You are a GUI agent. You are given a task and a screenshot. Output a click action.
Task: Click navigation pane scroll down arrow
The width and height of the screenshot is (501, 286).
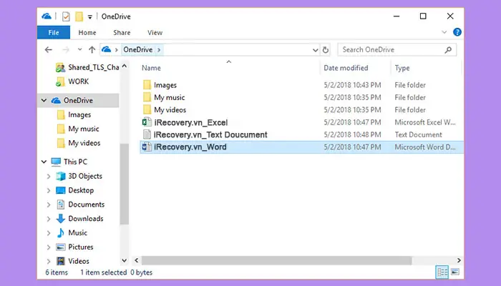125,261
